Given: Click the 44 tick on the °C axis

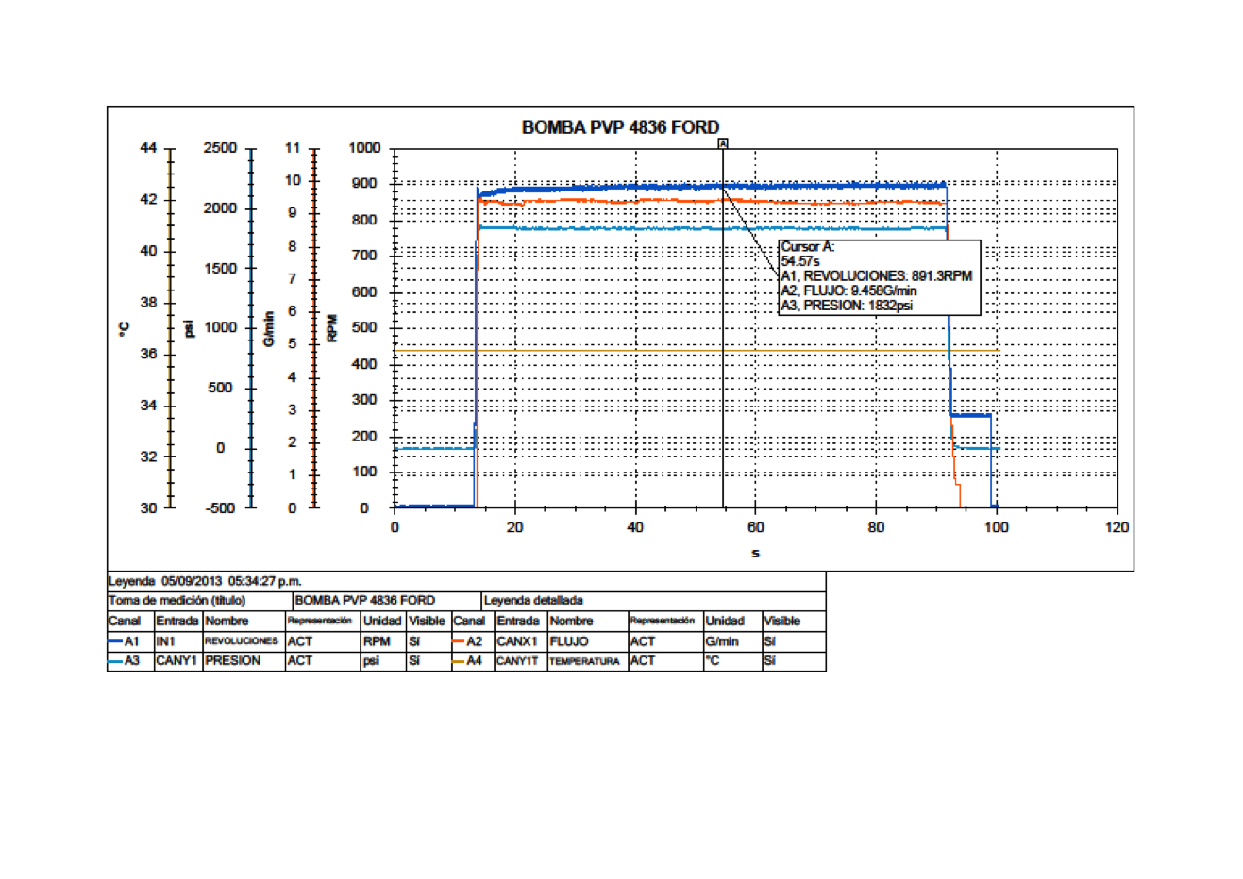Looking at the screenshot, I should tap(148, 148).
